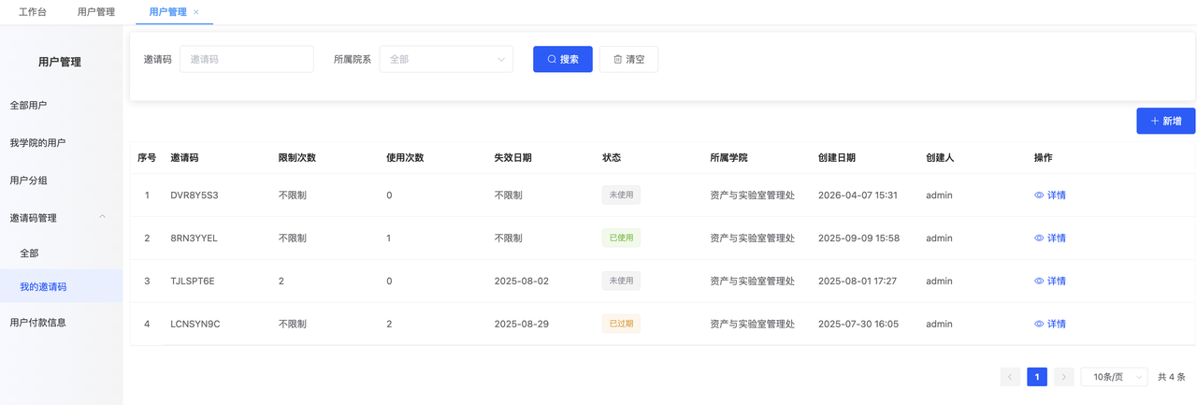Viewport: 1197px width, 405px height.
Task: Switch to the 工作台 tab
Action: coord(33,12)
